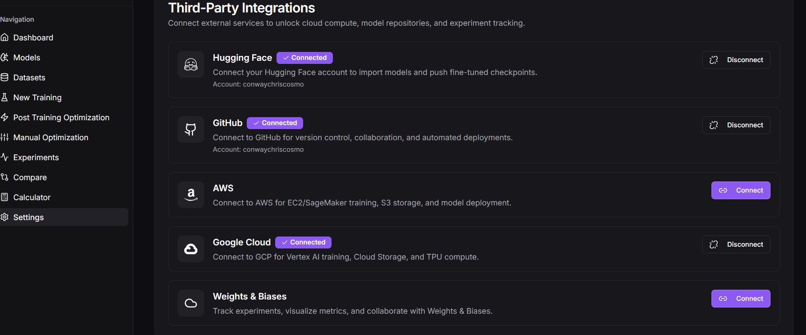The image size is (806, 335).
Task: Click the Google Cloud title text
Action: [x=241, y=242]
